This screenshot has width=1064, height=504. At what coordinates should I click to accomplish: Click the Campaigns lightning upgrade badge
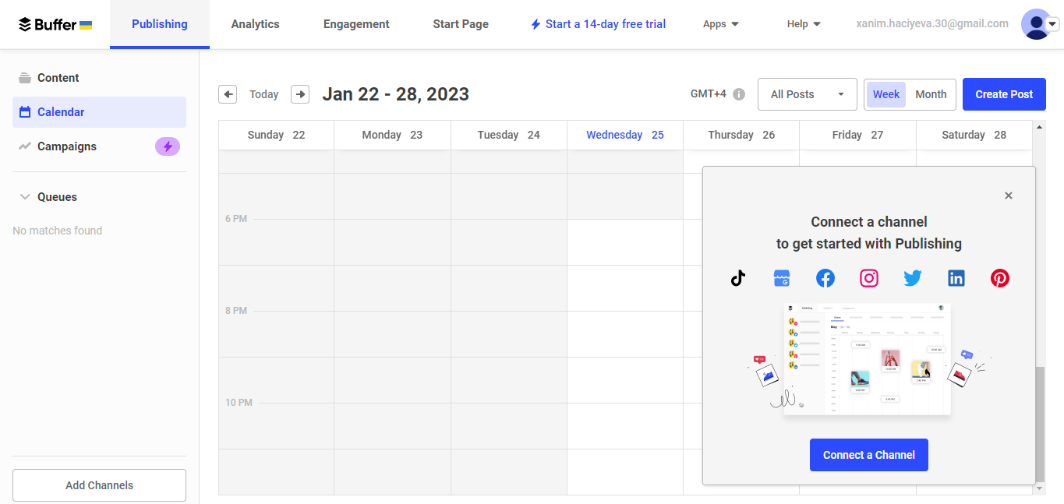[x=168, y=146]
